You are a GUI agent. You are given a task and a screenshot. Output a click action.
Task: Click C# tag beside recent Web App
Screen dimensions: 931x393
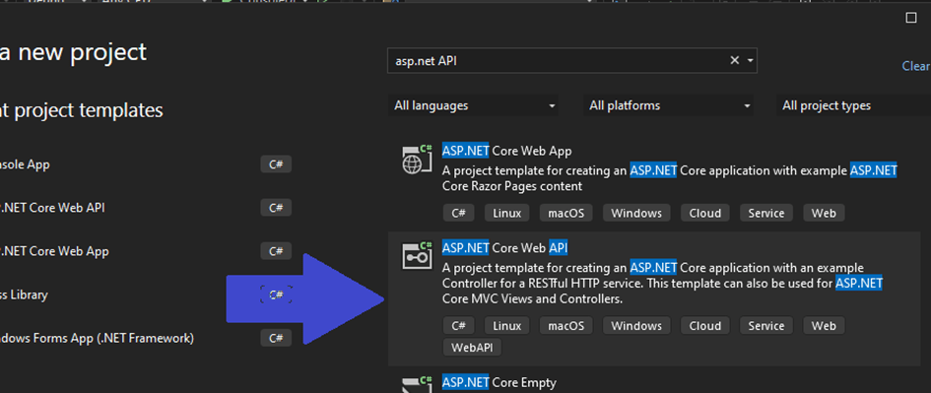point(276,251)
